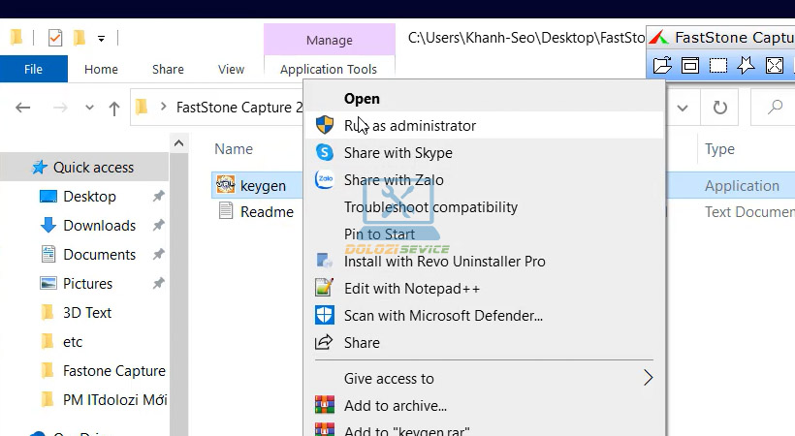795x436 pixels.
Task: Choose Run as administrator from context menu
Action: tap(409, 126)
